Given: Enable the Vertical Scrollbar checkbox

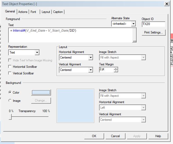Looking at the screenshot, I should click(x=10, y=73).
